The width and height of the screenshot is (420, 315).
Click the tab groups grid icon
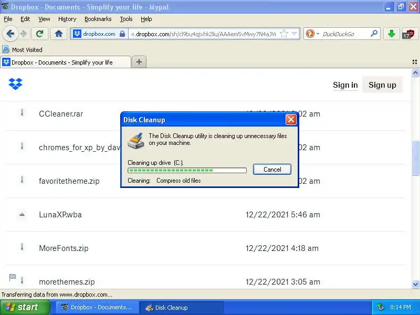pos(415,62)
